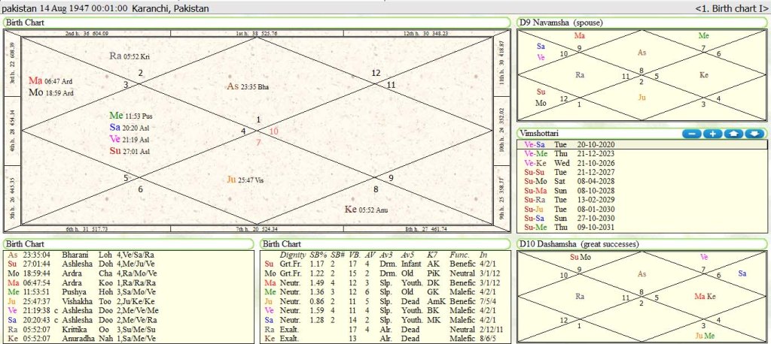Open the D9 Navamsha (spouse) panel header
Image resolution: width=771 pixels, height=344 pixels.
(562, 23)
